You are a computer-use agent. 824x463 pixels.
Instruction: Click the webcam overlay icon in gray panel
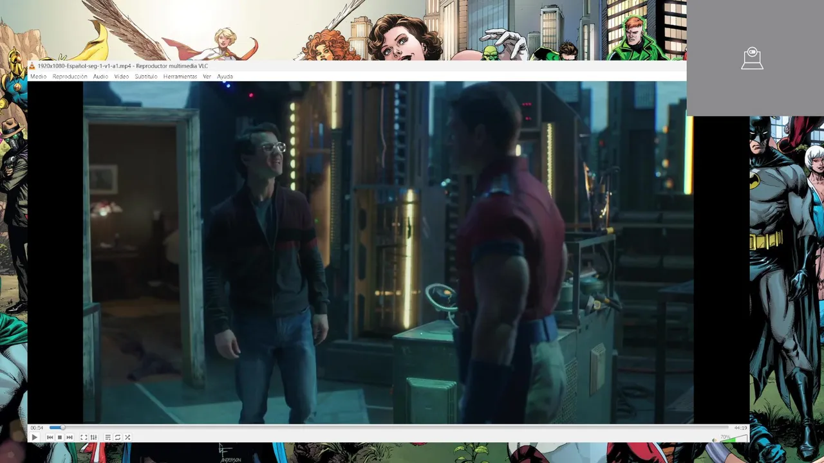click(x=752, y=59)
